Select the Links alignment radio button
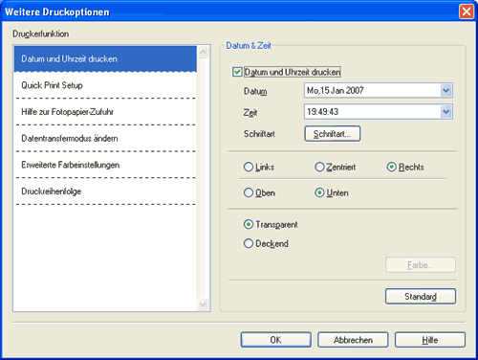 tap(249, 167)
